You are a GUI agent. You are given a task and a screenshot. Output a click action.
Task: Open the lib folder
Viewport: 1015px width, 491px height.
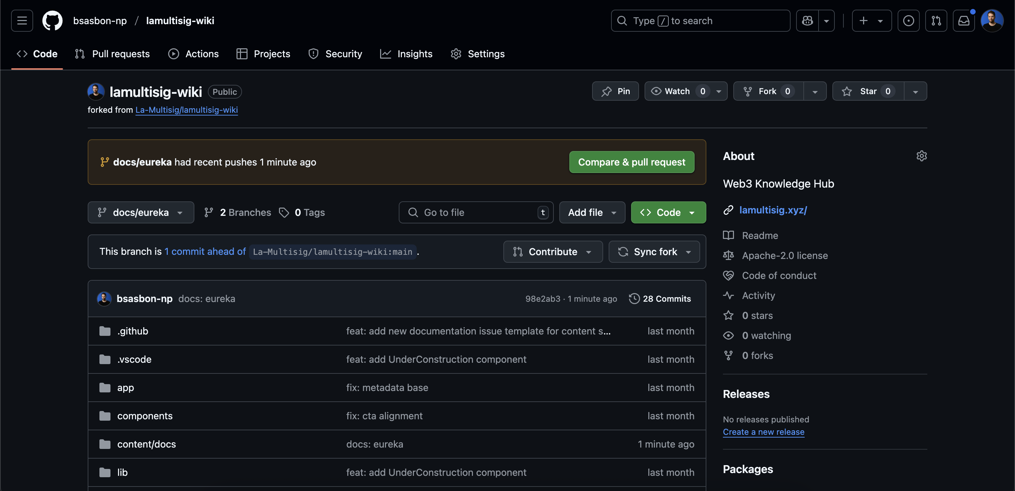(x=123, y=472)
